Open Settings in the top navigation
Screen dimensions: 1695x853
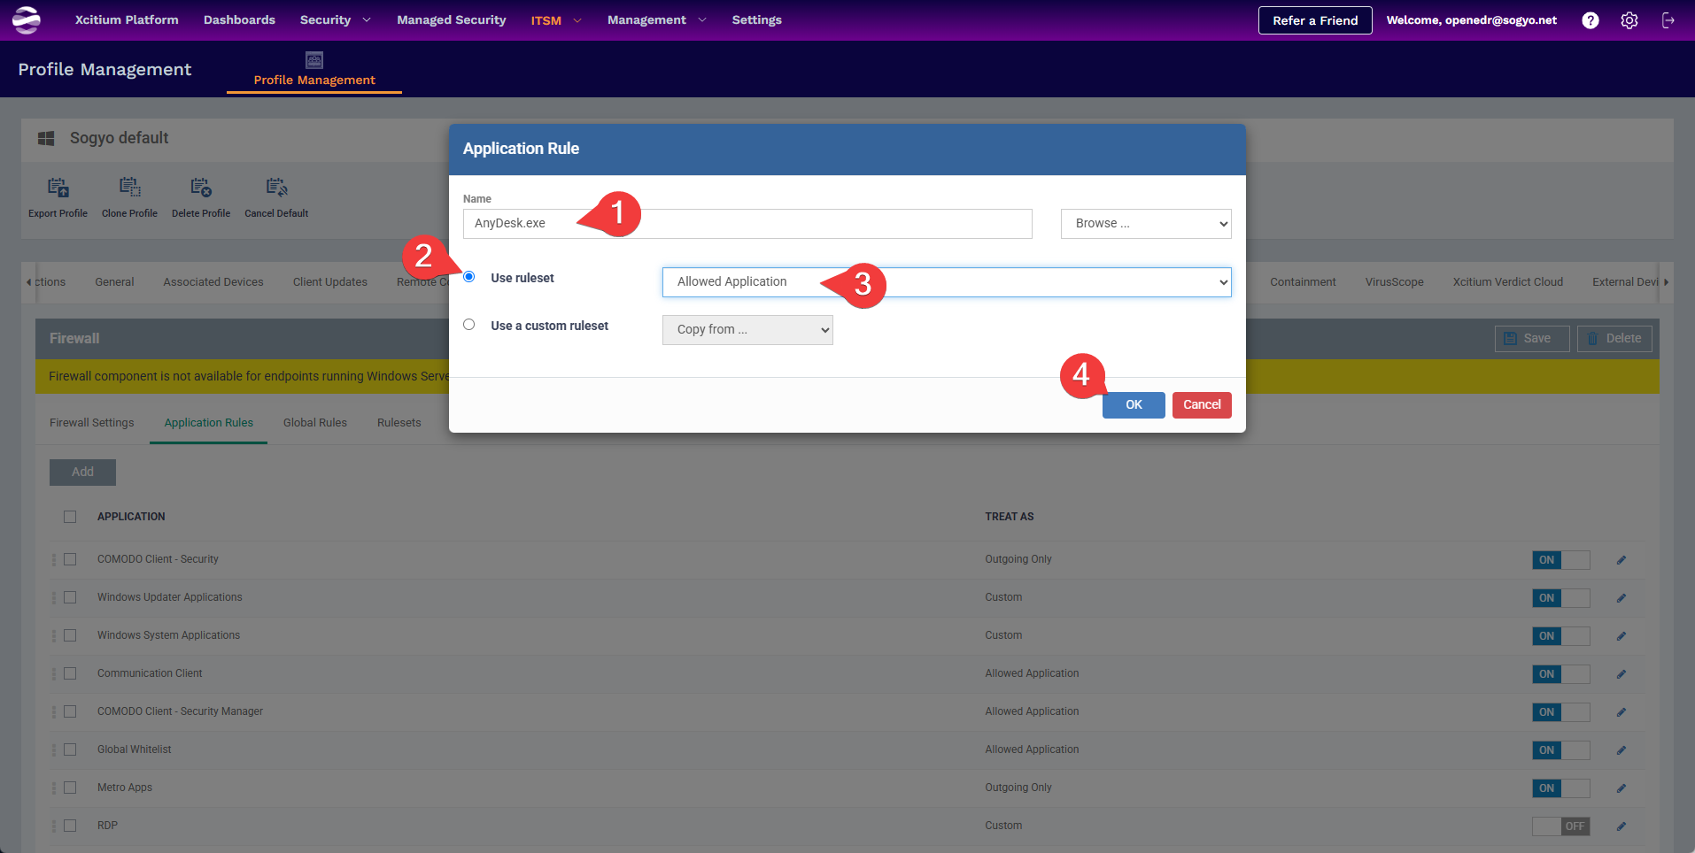click(757, 20)
